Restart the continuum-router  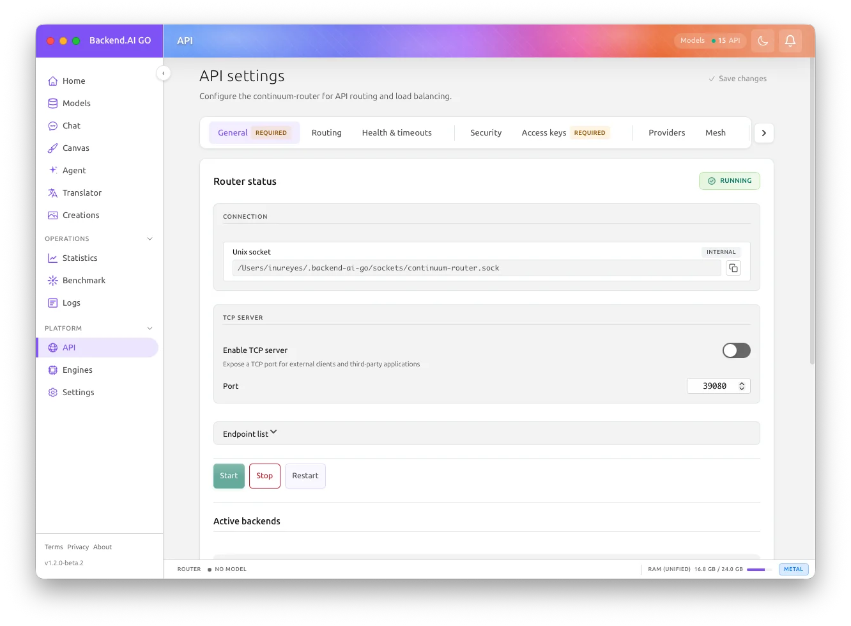tap(305, 476)
